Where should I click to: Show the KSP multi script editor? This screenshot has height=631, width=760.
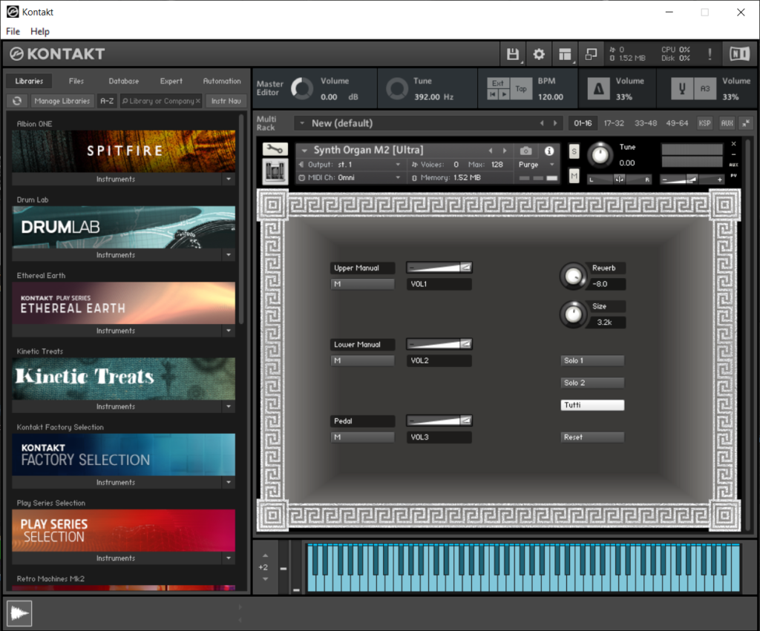pyautogui.click(x=705, y=123)
